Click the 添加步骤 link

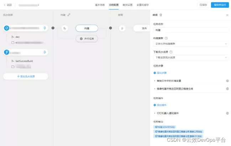[x=160, y=73]
